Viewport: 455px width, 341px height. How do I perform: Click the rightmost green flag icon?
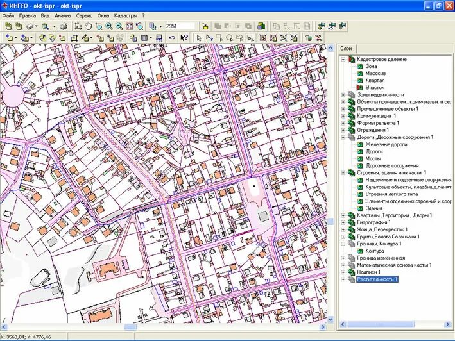[343, 27]
